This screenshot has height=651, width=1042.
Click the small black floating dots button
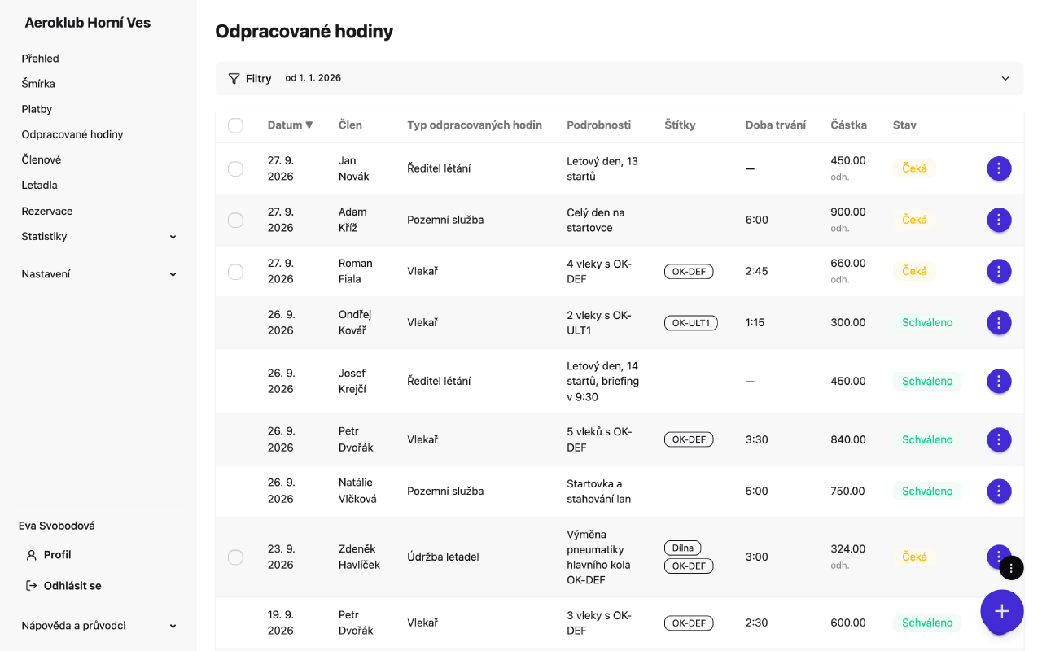pos(1010,567)
